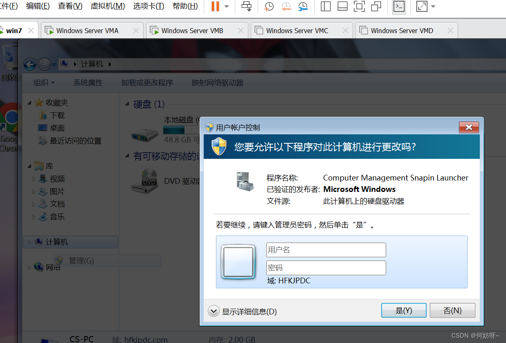Click the user account picture tile
The image size is (506, 343).
238,262
